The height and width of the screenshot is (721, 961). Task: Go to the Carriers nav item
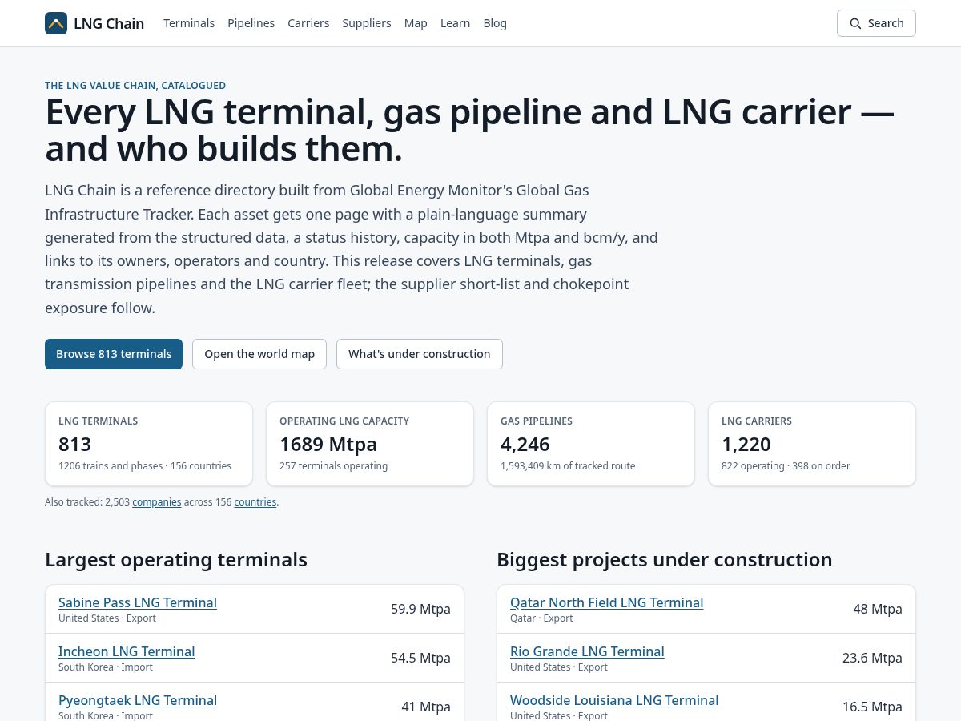(x=308, y=23)
